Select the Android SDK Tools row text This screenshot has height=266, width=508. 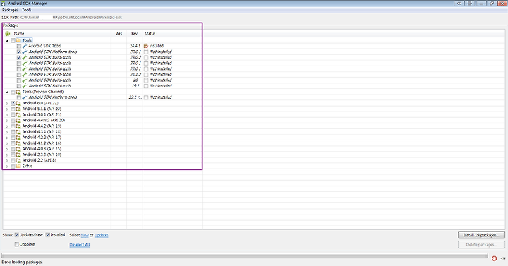tap(44, 46)
